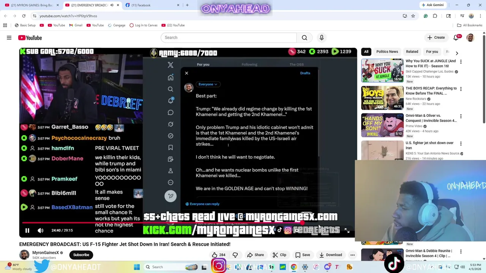The width and height of the screenshot is (486, 273).
Task: Go to YouTube home via the logo
Action: [30, 38]
